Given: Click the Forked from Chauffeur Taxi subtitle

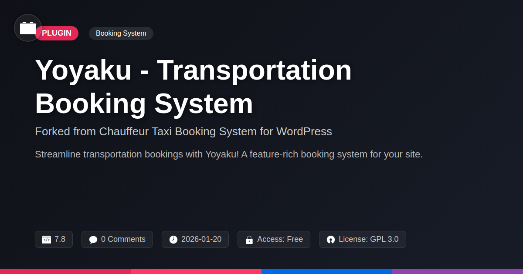Looking at the screenshot, I should [183, 131].
